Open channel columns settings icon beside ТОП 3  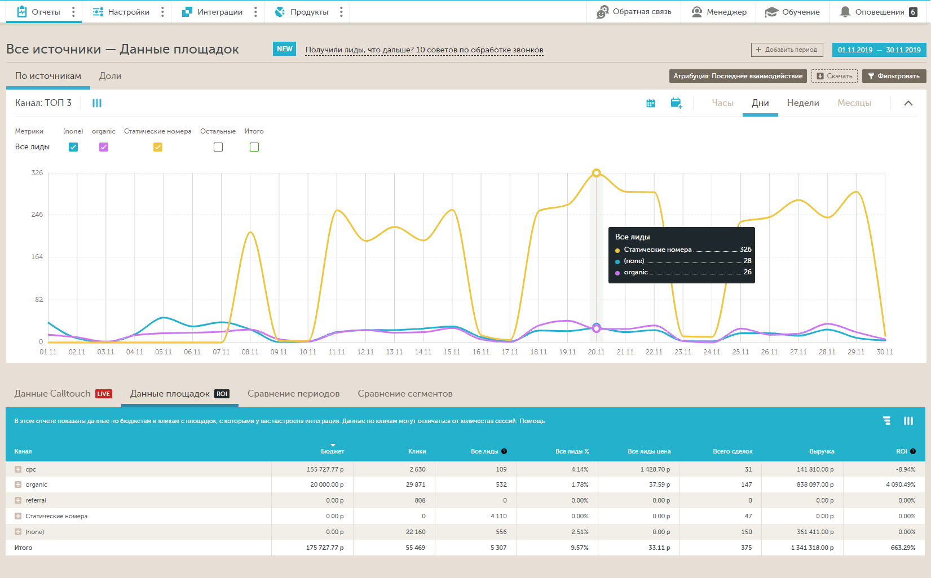tap(97, 103)
